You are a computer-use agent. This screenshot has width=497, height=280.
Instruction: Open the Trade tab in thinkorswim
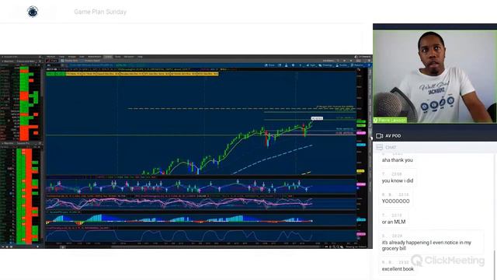[x=62, y=57]
